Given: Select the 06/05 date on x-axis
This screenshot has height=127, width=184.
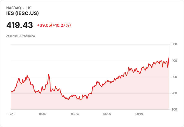Looking at the screenshot, I should point(107,114).
